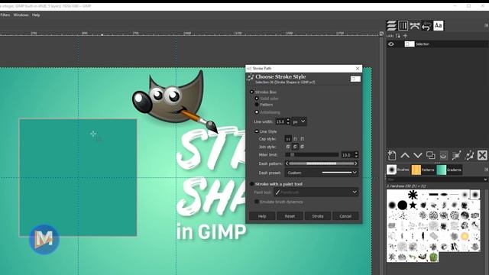Image resolution: width=489 pixels, height=275 pixels.
Task: Open the Undo History dock tab
Action: (x=426, y=25)
